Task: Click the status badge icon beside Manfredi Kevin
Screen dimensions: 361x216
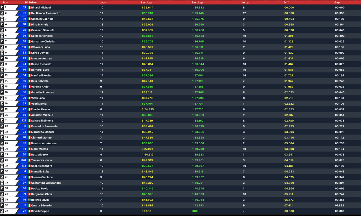Action: 3,75
